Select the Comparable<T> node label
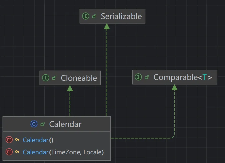 pyautogui.click(x=183, y=77)
